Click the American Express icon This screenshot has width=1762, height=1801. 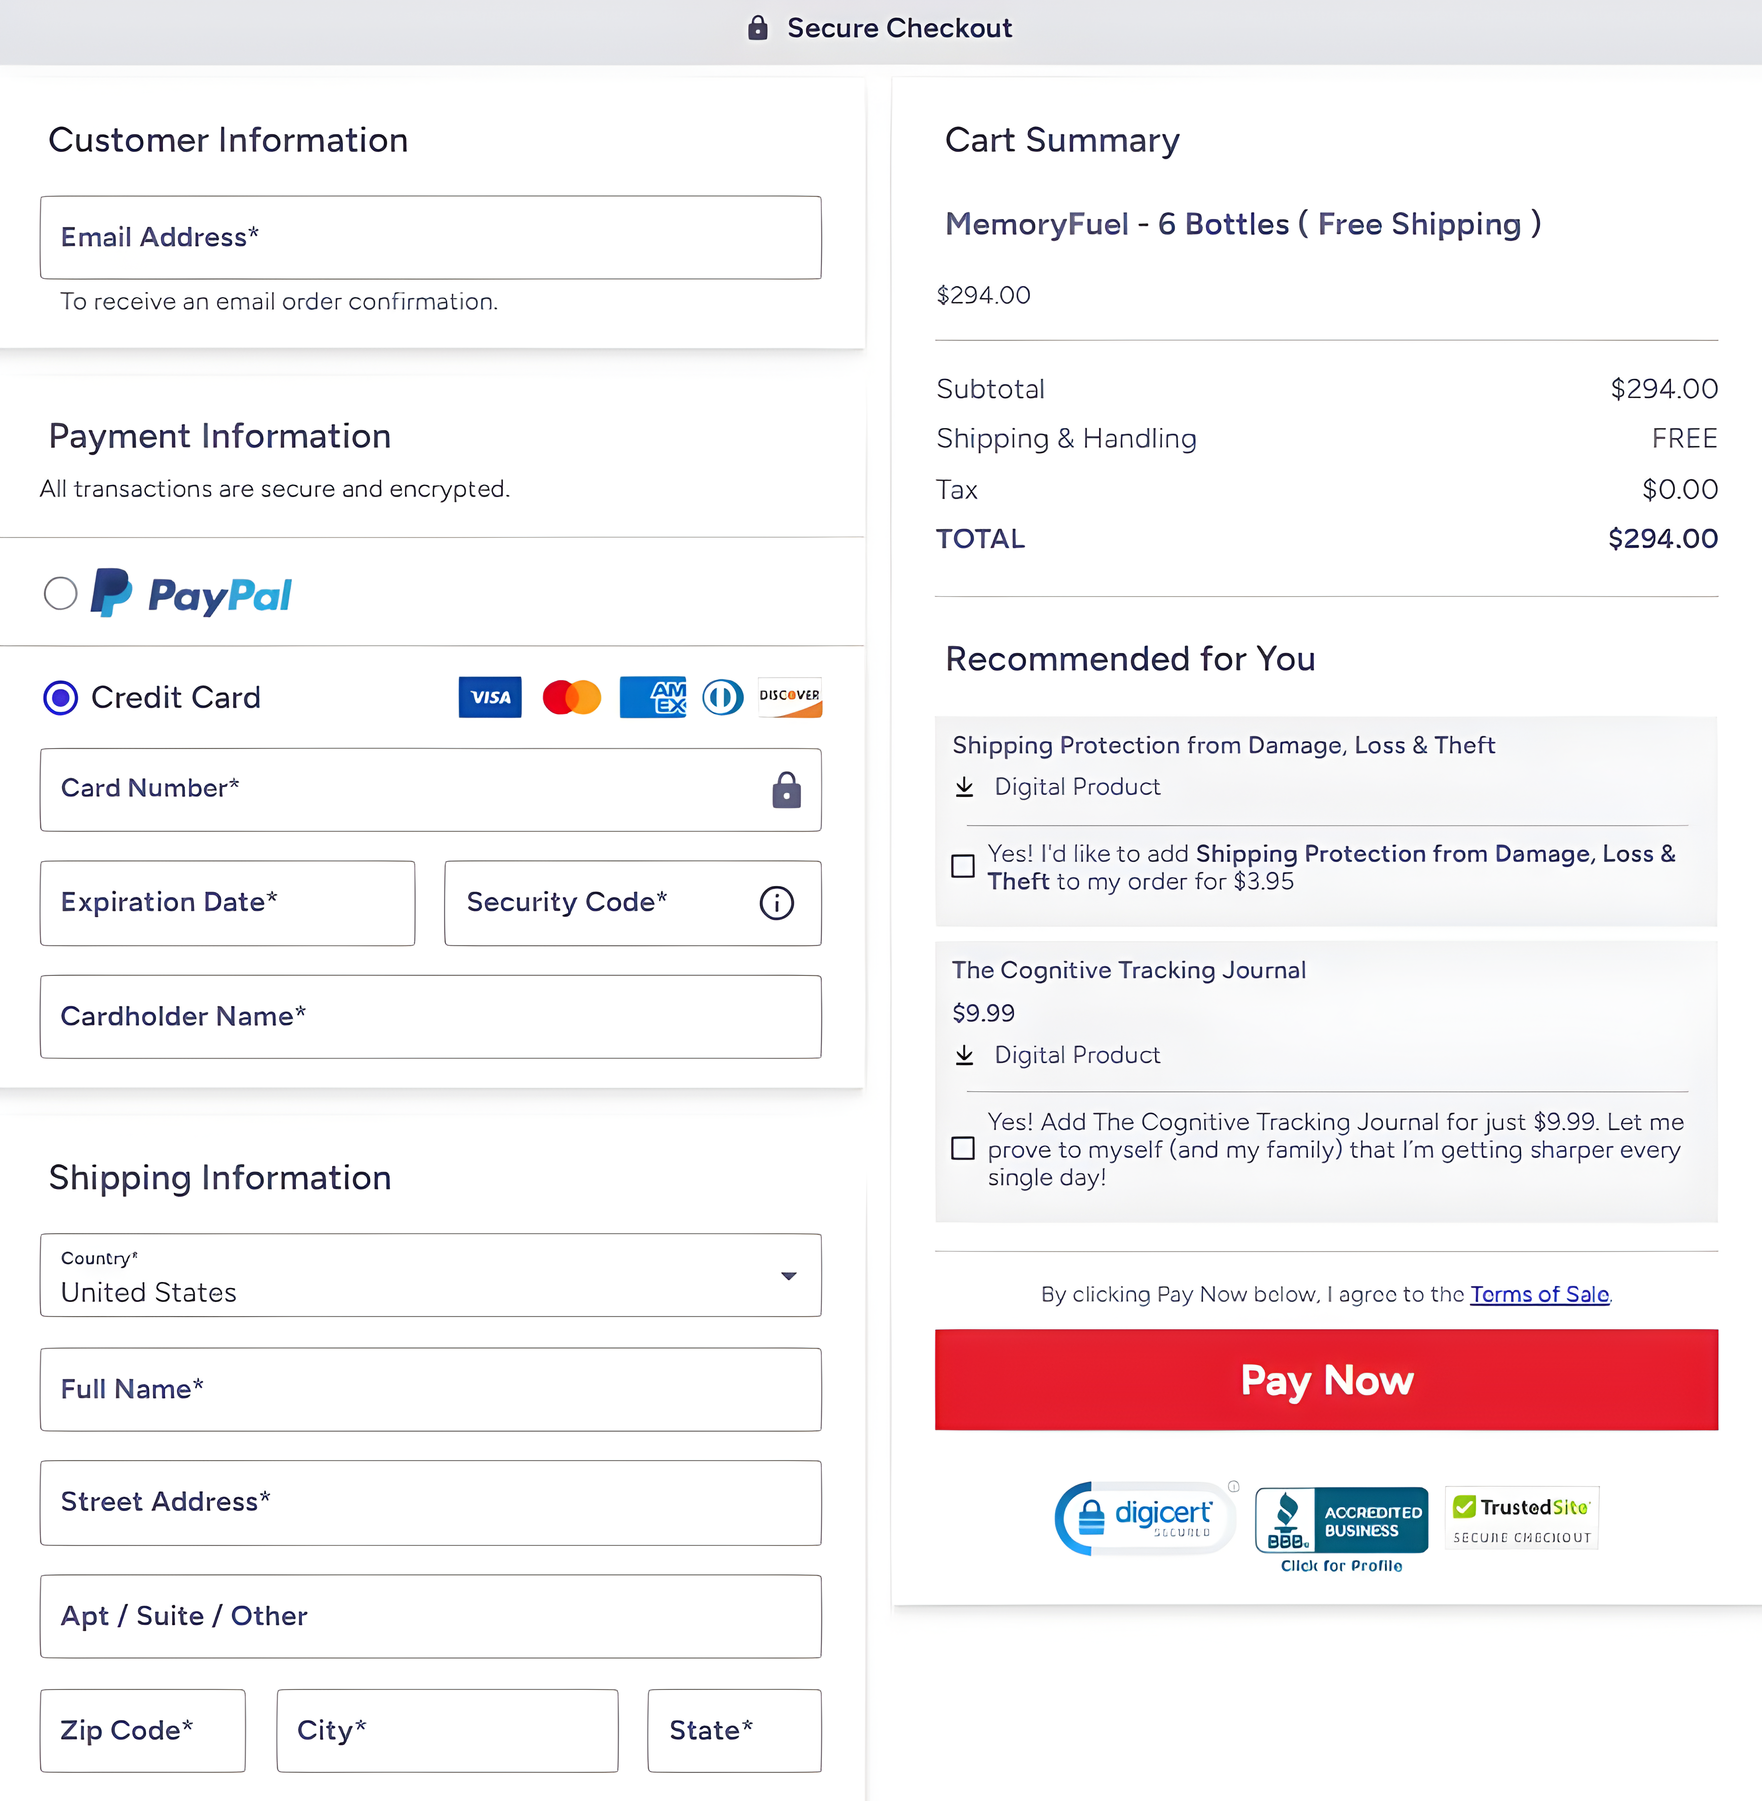(x=653, y=697)
